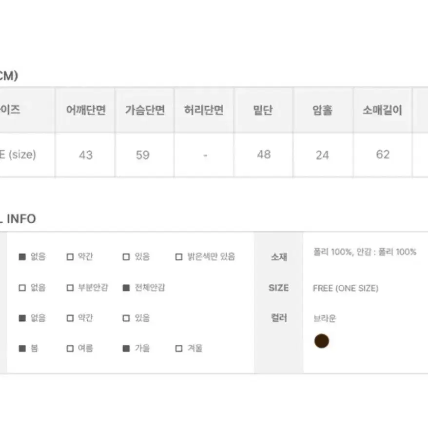The height and width of the screenshot is (428, 428).
Task: Click the brown color swatch circle
Action: click(322, 341)
